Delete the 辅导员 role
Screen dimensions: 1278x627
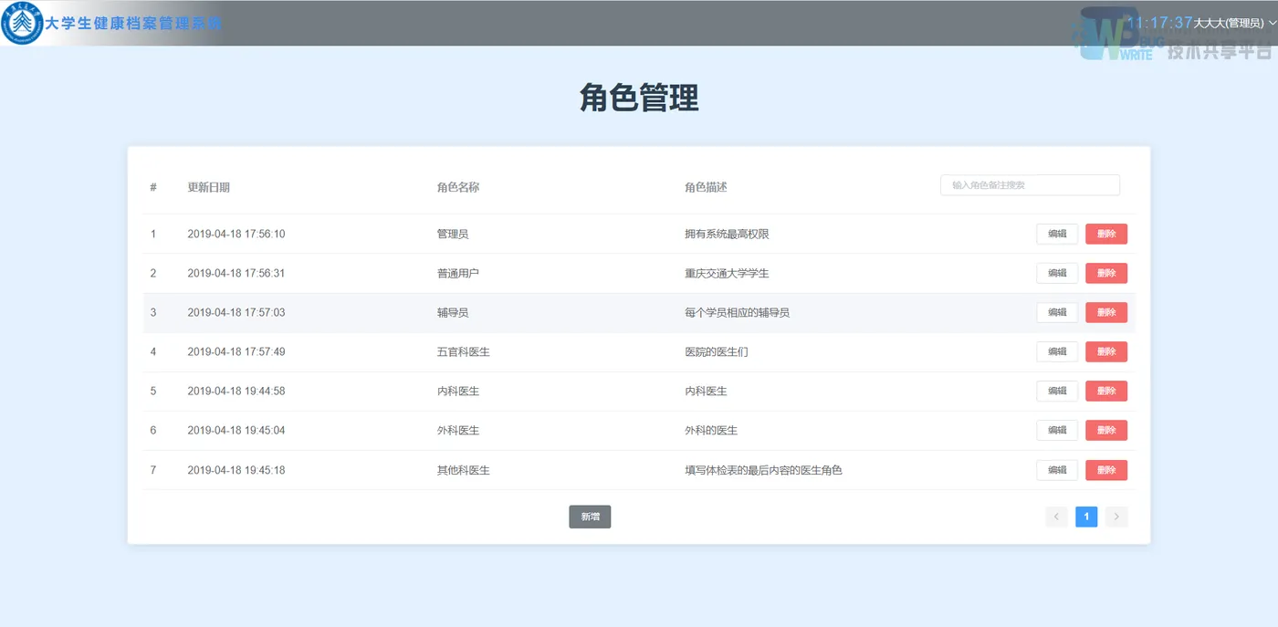pos(1106,312)
